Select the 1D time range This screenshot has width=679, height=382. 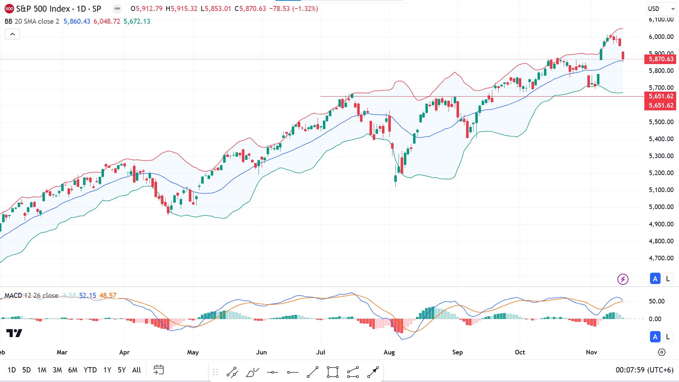(12, 370)
